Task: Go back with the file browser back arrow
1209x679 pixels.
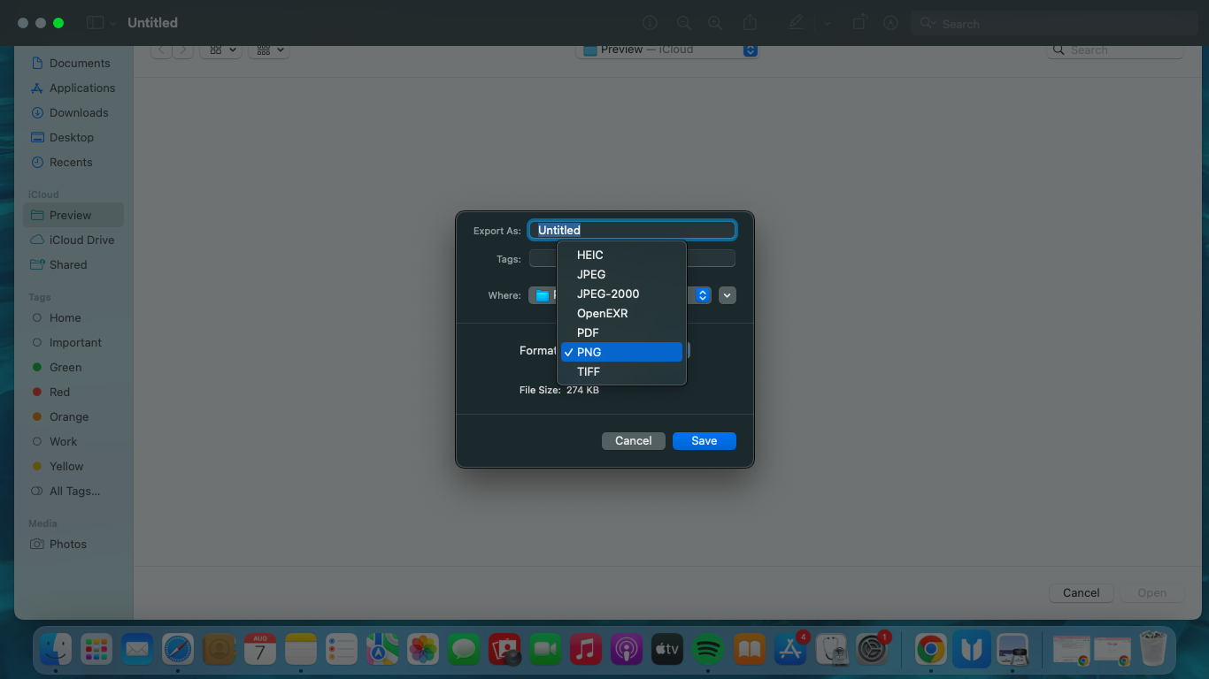Action: click(161, 50)
